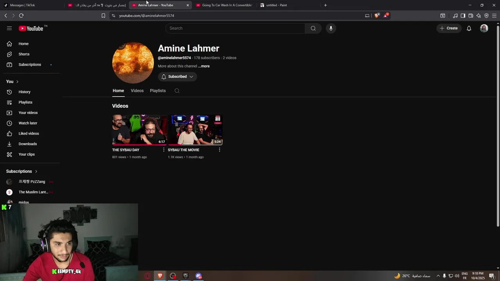Open the Brave main menu
The width and height of the screenshot is (500, 281).
click(x=494, y=16)
